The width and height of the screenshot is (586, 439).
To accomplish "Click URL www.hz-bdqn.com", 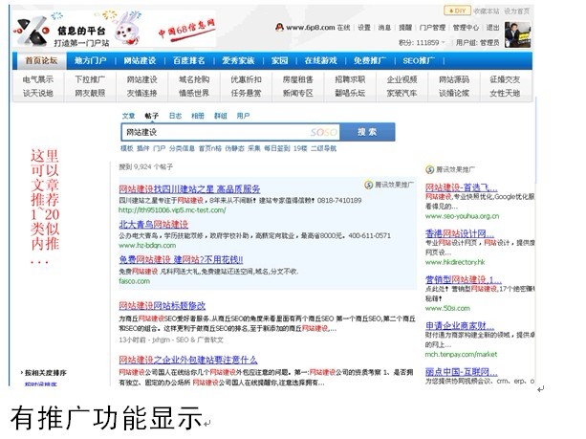I will coord(147,245).
